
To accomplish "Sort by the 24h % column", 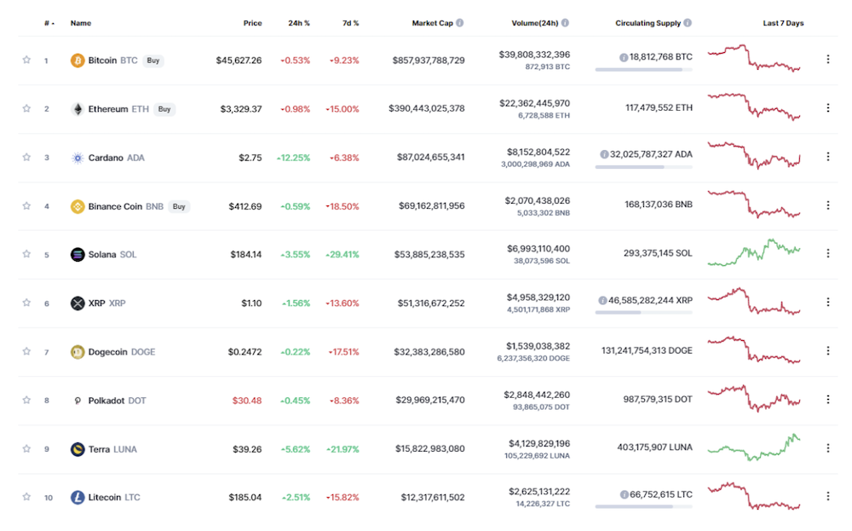I will [299, 23].
